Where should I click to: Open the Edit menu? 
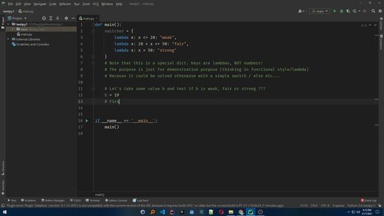tap(19, 4)
